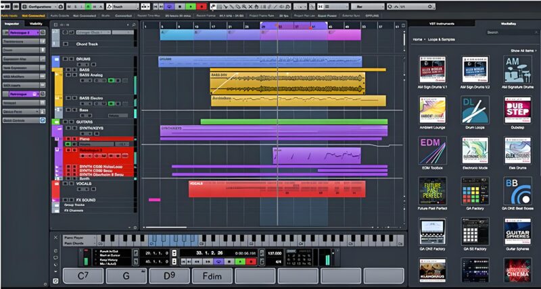Select the Erase tool in toolbar

tap(238, 7)
